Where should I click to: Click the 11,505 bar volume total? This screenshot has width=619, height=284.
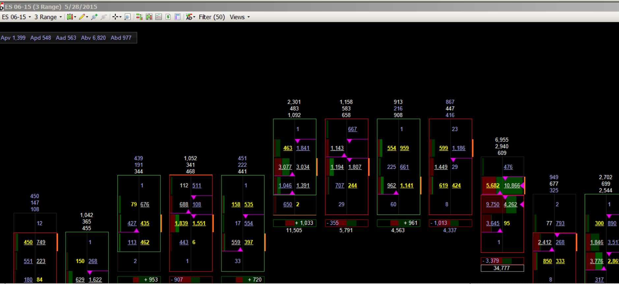click(294, 230)
